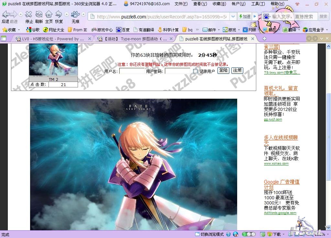Screen dimensions: 331x238
Task: Open the 有道翻译 bookmark
Action: [144, 30]
